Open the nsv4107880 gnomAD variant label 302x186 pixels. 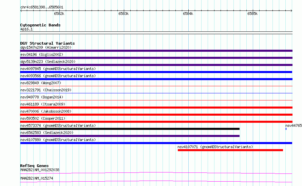(x=58, y=140)
